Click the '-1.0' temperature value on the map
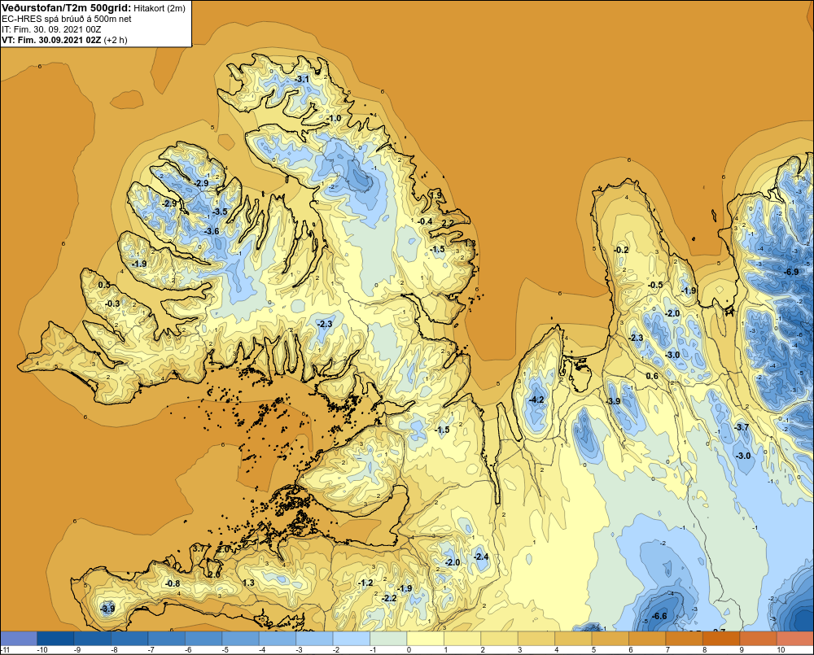The width and height of the screenshot is (814, 655). [x=335, y=118]
